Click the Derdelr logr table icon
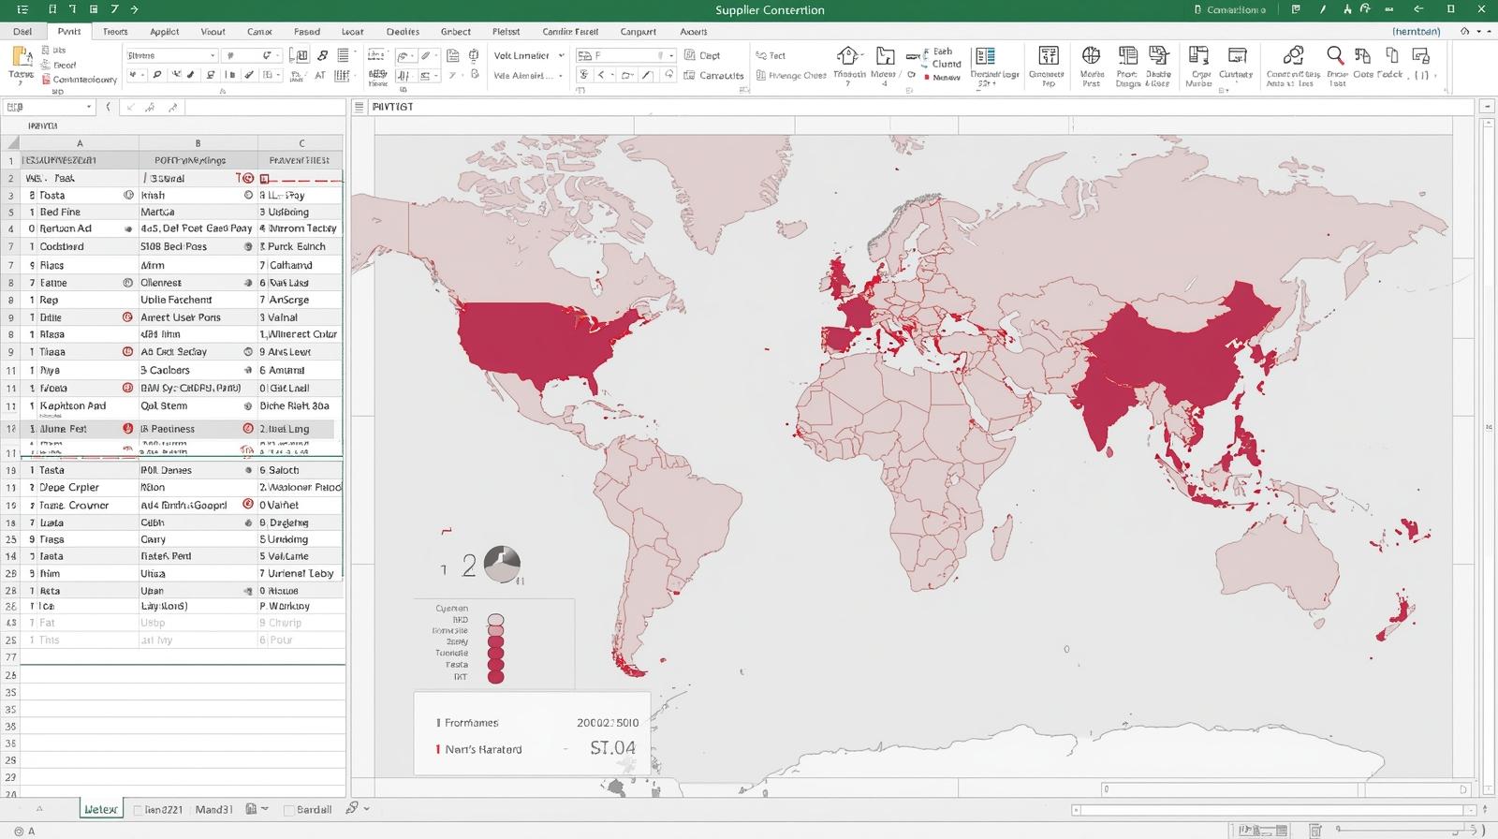 tap(984, 56)
